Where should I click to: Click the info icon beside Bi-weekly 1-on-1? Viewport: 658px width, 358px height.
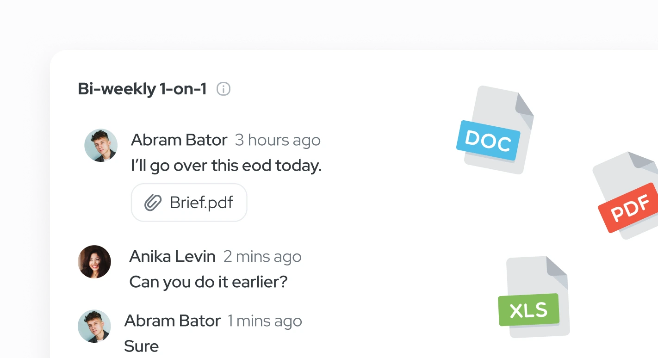223,89
